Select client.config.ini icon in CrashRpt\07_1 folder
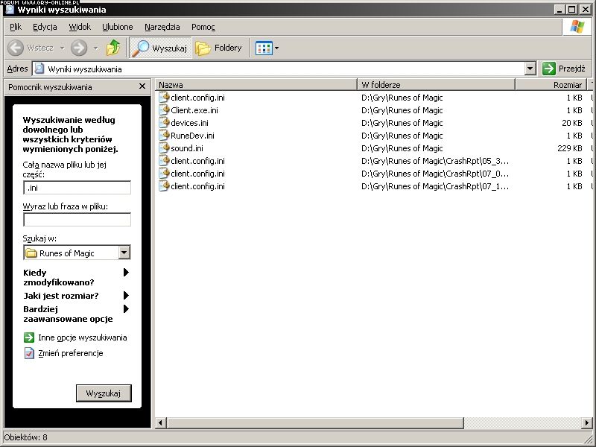This screenshot has width=596, height=447. (164, 186)
